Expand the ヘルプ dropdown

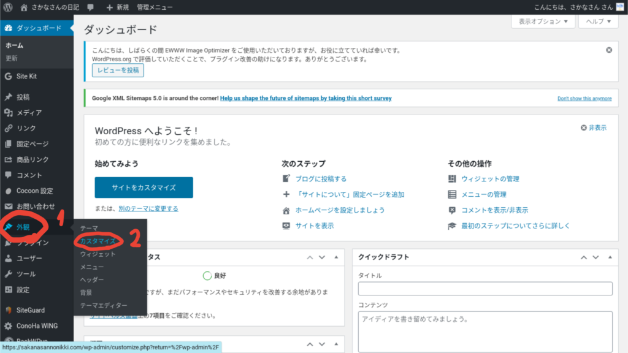[599, 21]
